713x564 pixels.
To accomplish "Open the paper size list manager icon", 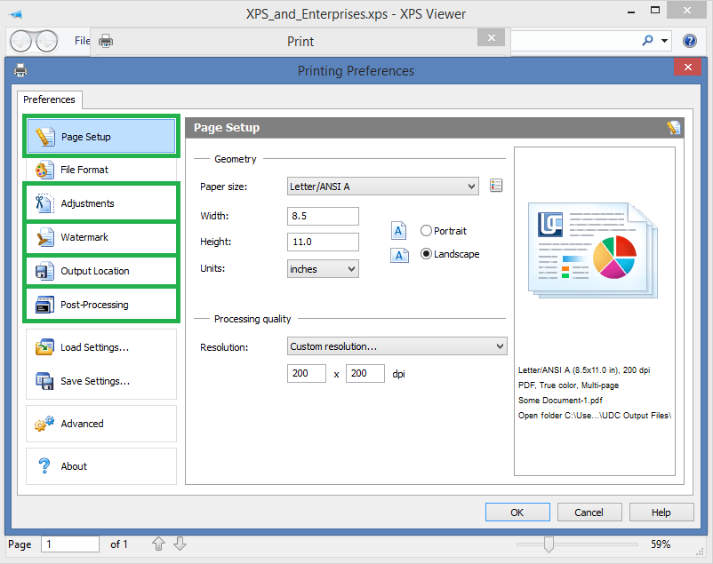I will point(496,186).
